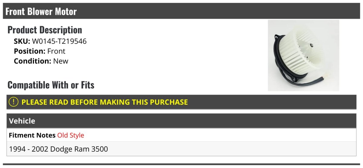Click the red Old Style note

[x=70, y=135]
